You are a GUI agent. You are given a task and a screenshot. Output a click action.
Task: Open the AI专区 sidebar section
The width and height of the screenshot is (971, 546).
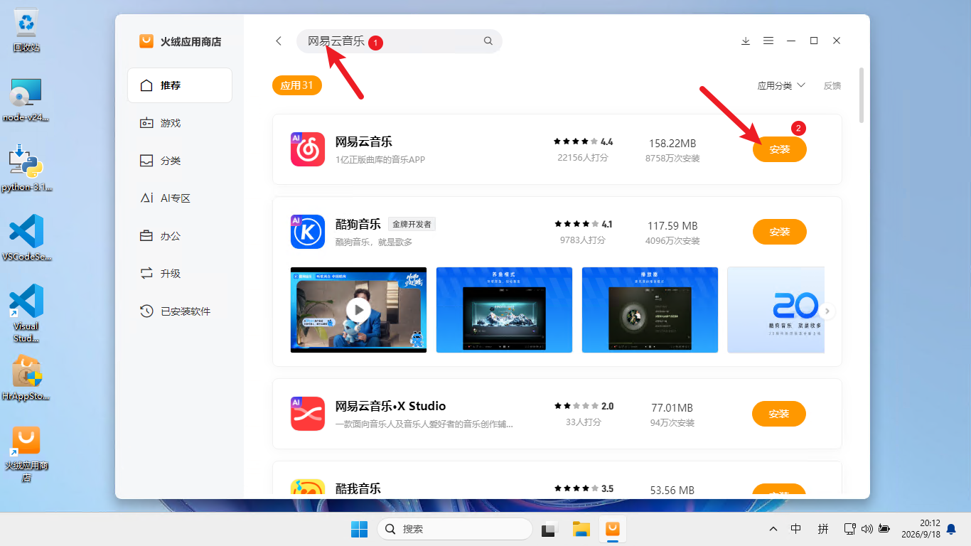coord(180,198)
